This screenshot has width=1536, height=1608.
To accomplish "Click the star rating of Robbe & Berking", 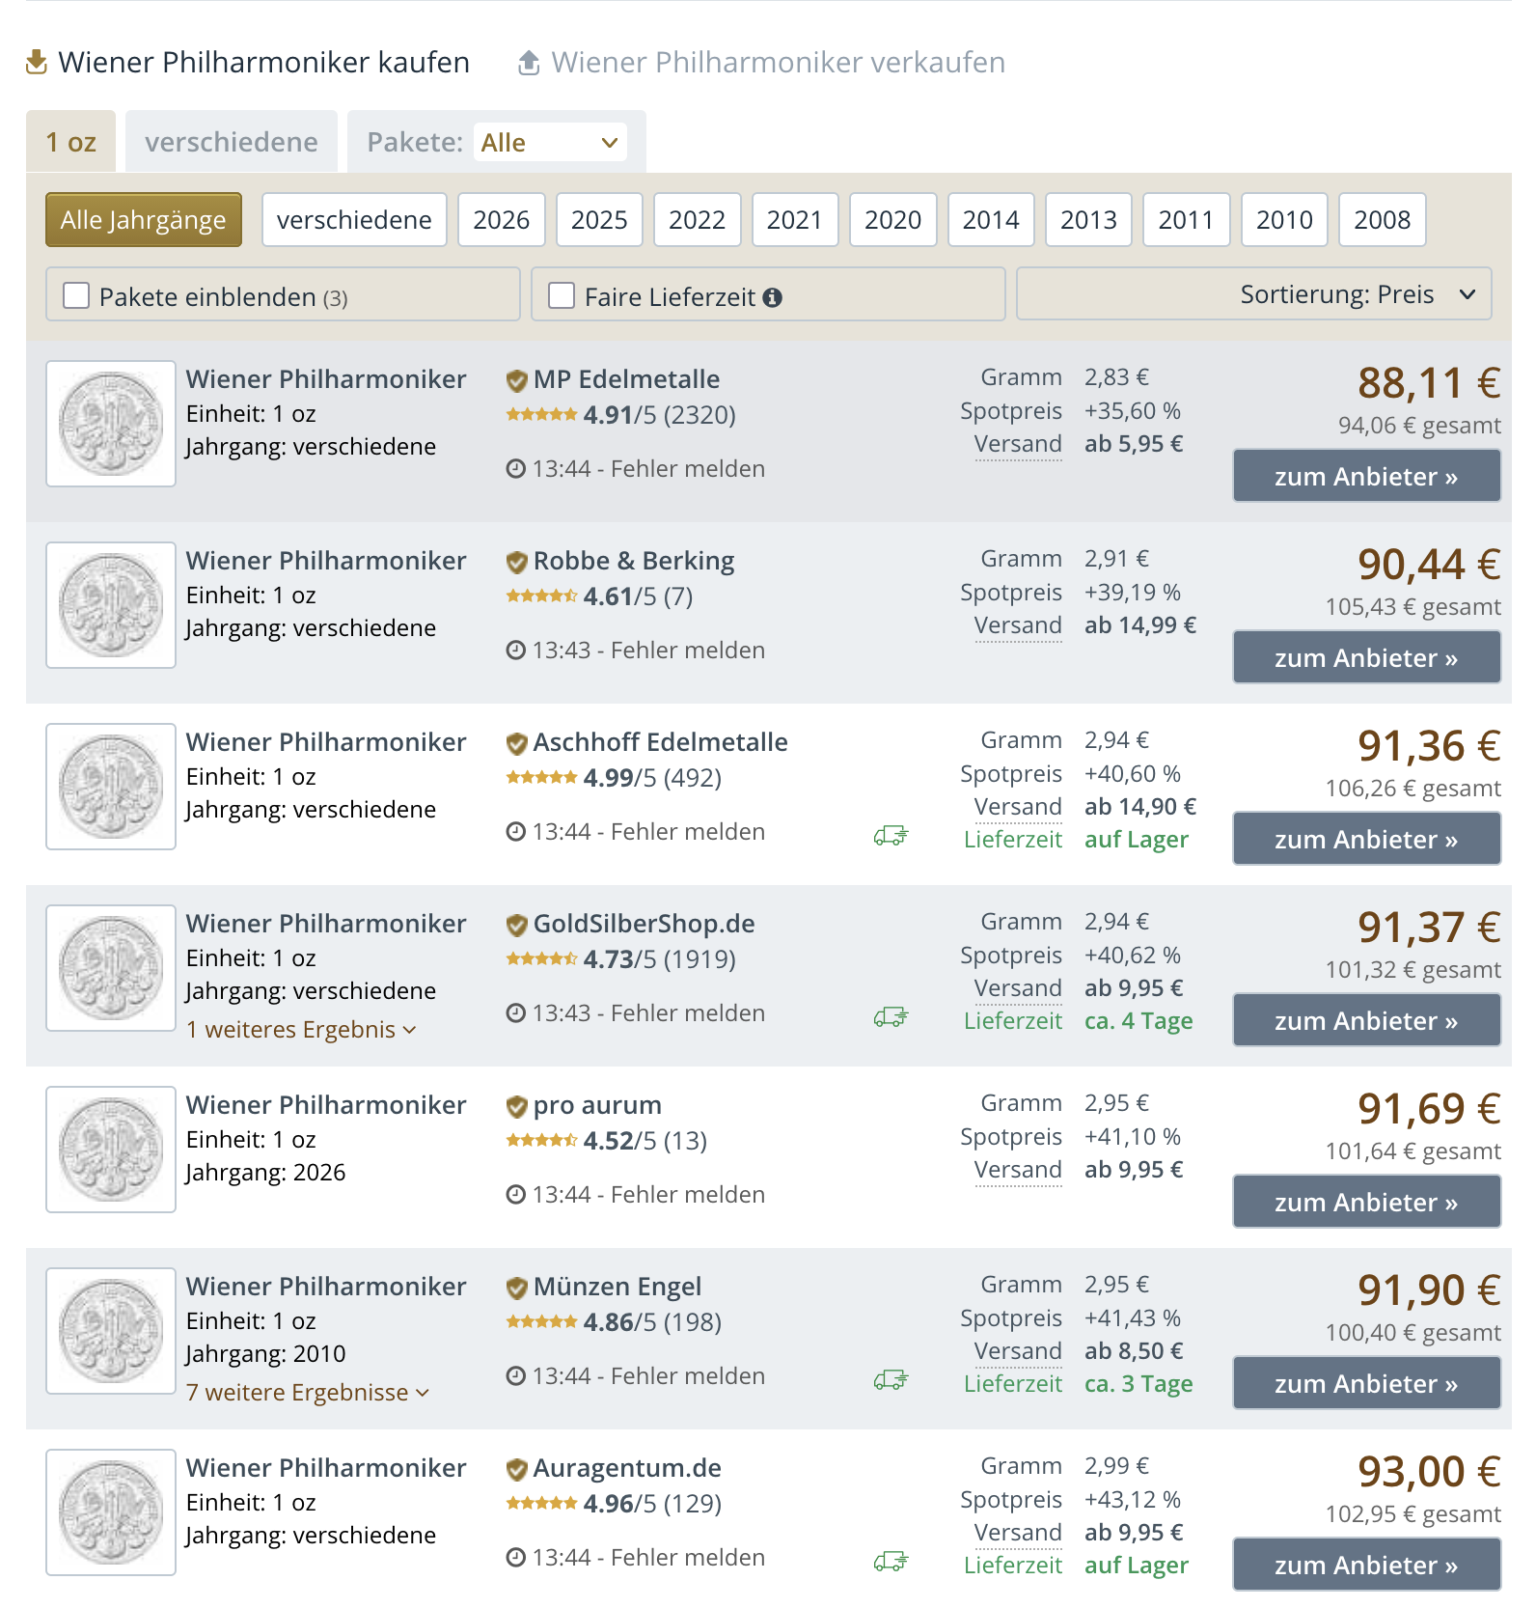I will click(x=542, y=596).
